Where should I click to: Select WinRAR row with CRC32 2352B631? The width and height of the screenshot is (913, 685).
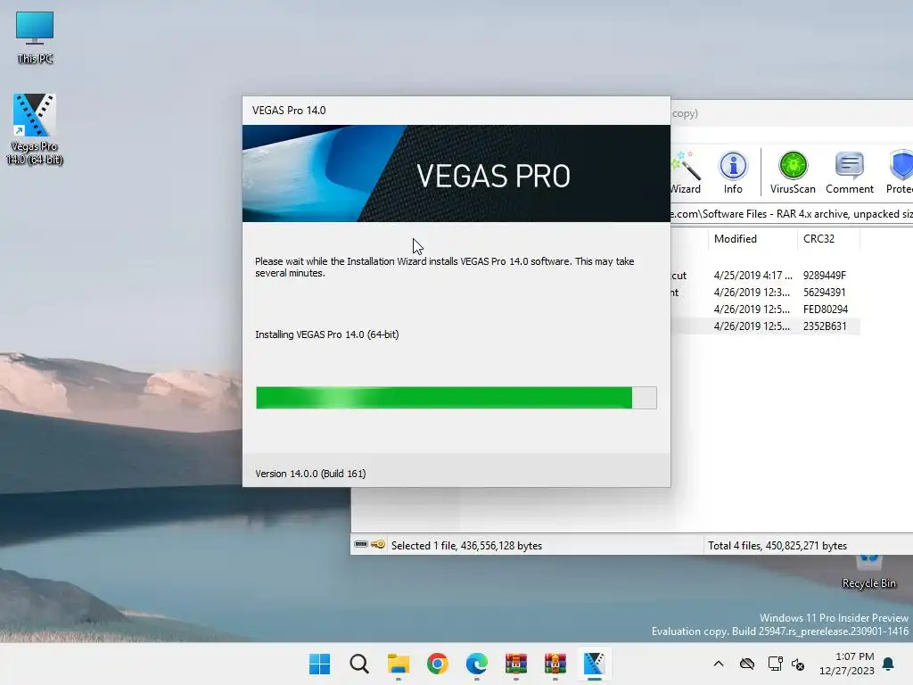[765, 326]
